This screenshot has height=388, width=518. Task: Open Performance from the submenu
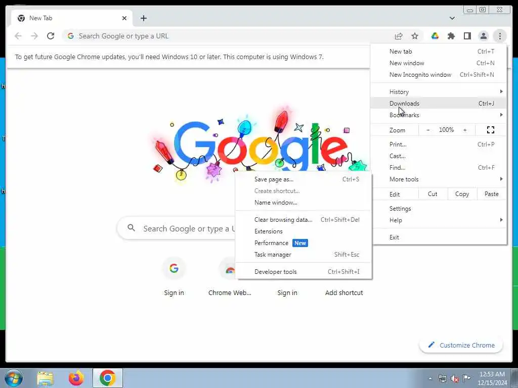(304, 243)
